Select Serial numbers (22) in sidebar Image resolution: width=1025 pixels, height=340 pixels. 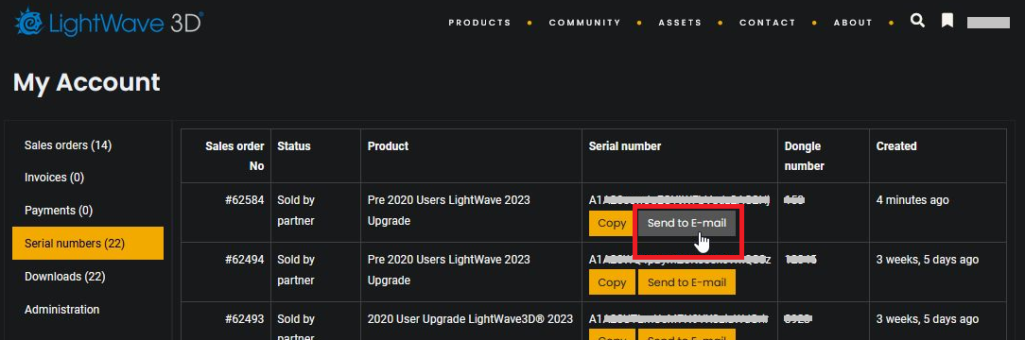point(88,244)
